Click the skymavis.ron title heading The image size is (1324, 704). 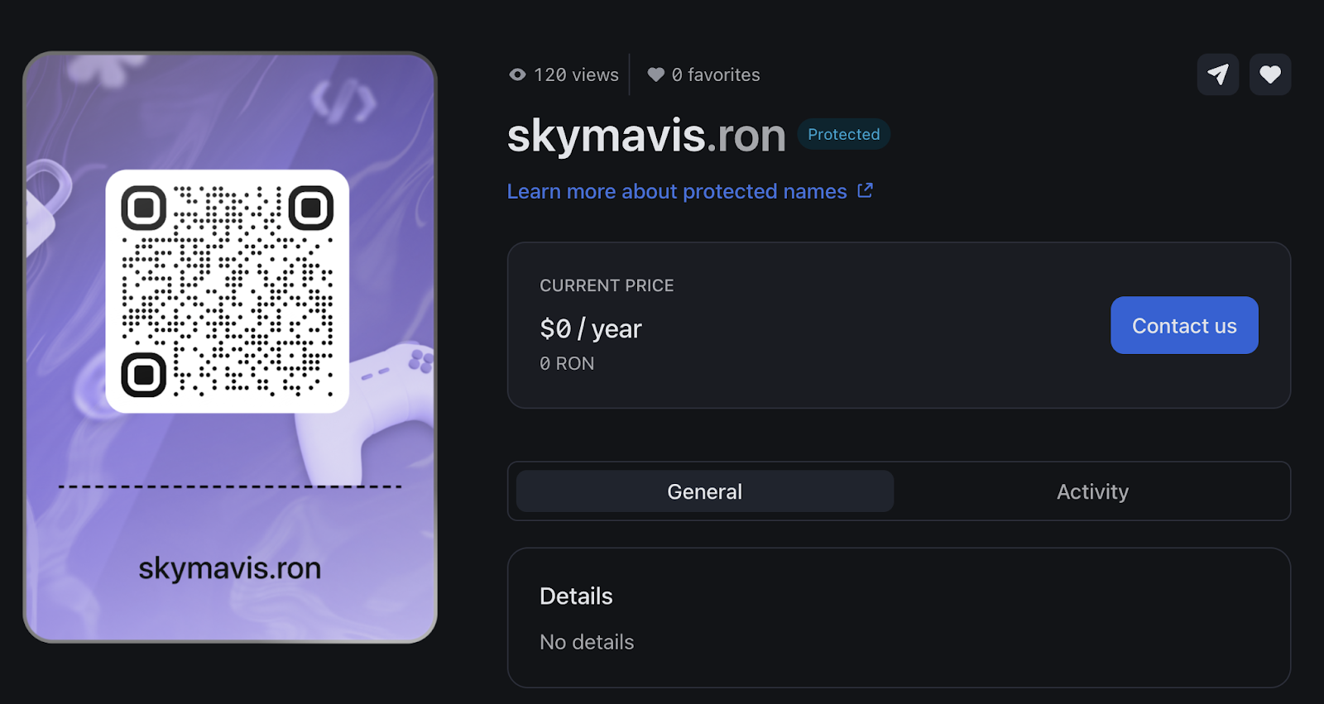pos(646,136)
